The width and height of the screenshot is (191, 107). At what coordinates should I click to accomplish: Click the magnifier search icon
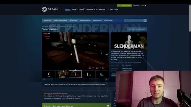click(145, 21)
